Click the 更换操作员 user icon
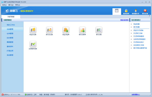The width and height of the screenshot is (152, 97). [x=135, y=11]
